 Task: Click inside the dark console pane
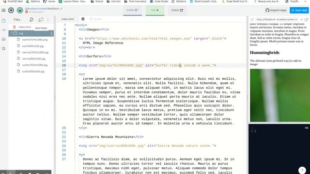(279, 149)
